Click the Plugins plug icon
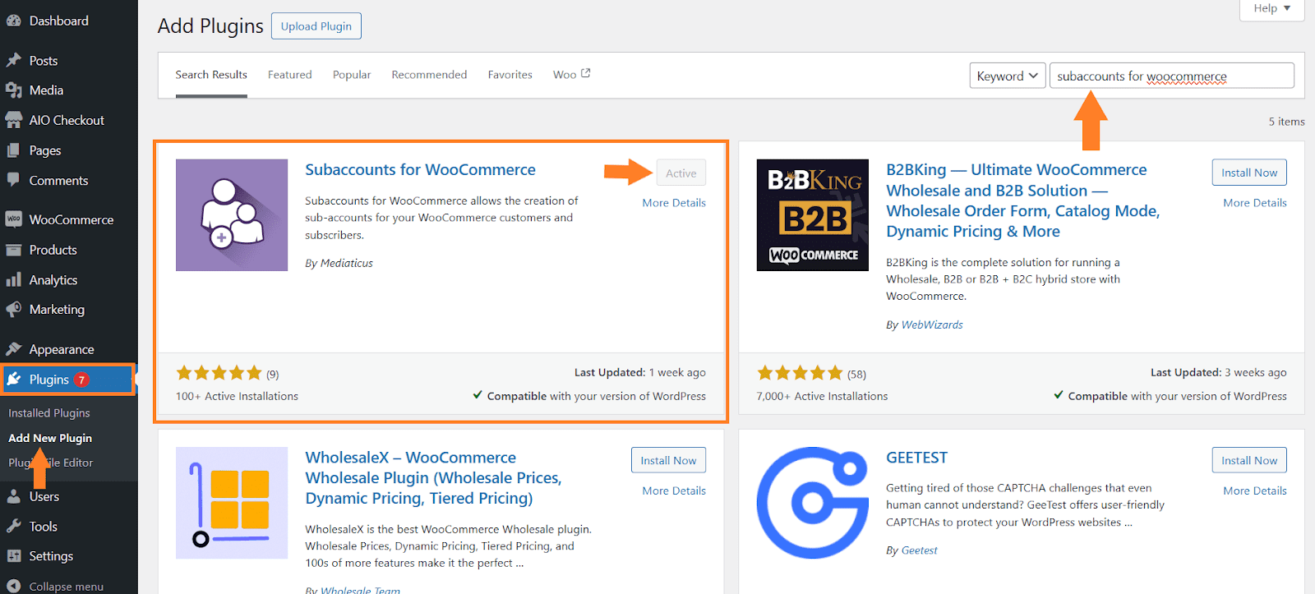Image resolution: width=1315 pixels, height=594 pixels. coord(14,379)
